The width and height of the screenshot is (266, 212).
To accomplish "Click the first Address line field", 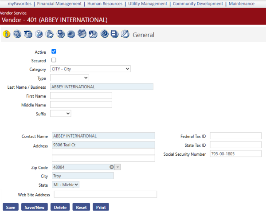I will [103, 145].
